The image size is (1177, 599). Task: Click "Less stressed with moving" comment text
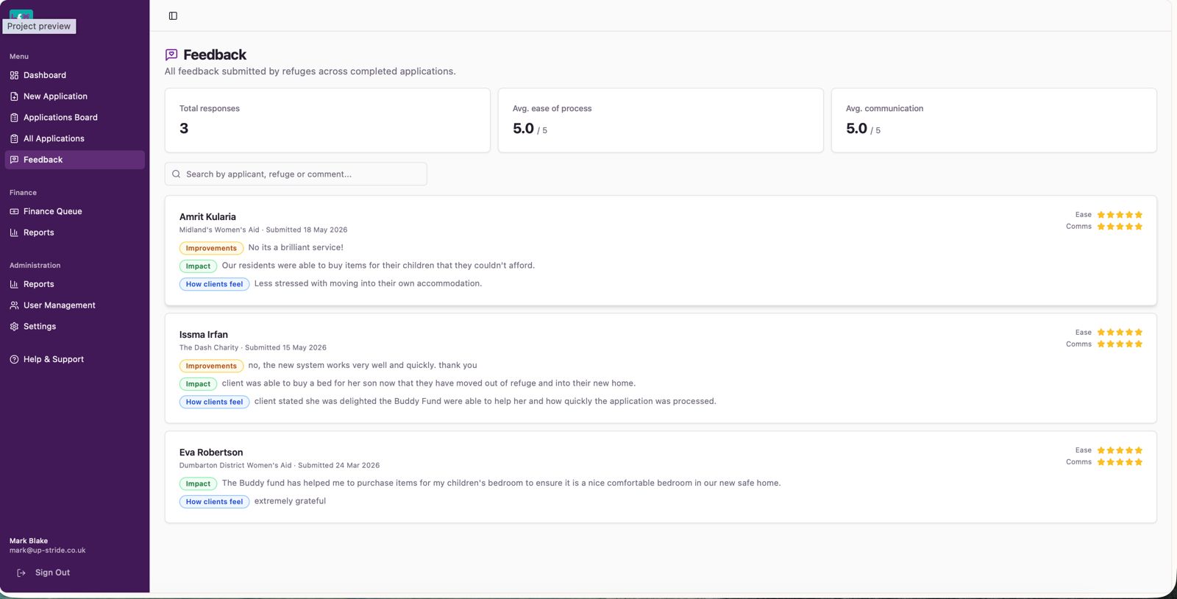[368, 283]
